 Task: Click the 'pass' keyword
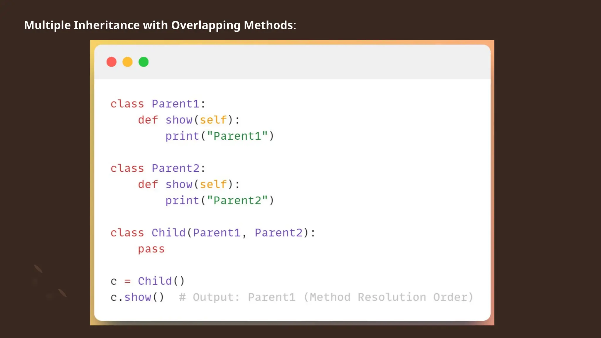click(151, 249)
